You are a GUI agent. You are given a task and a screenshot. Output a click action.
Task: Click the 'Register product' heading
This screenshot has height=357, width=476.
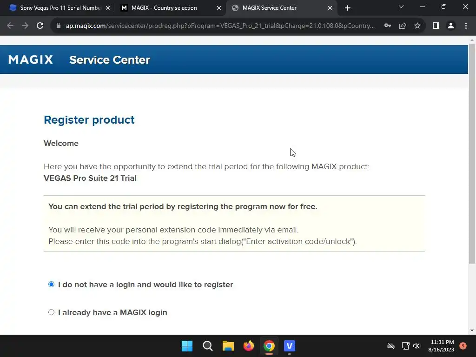point(89,120)
